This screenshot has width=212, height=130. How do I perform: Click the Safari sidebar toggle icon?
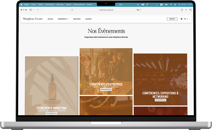click(x=31, y=10)
